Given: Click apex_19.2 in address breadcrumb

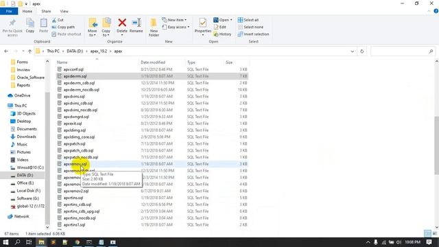Looking at the screenshot, I should tap(99, 51).
